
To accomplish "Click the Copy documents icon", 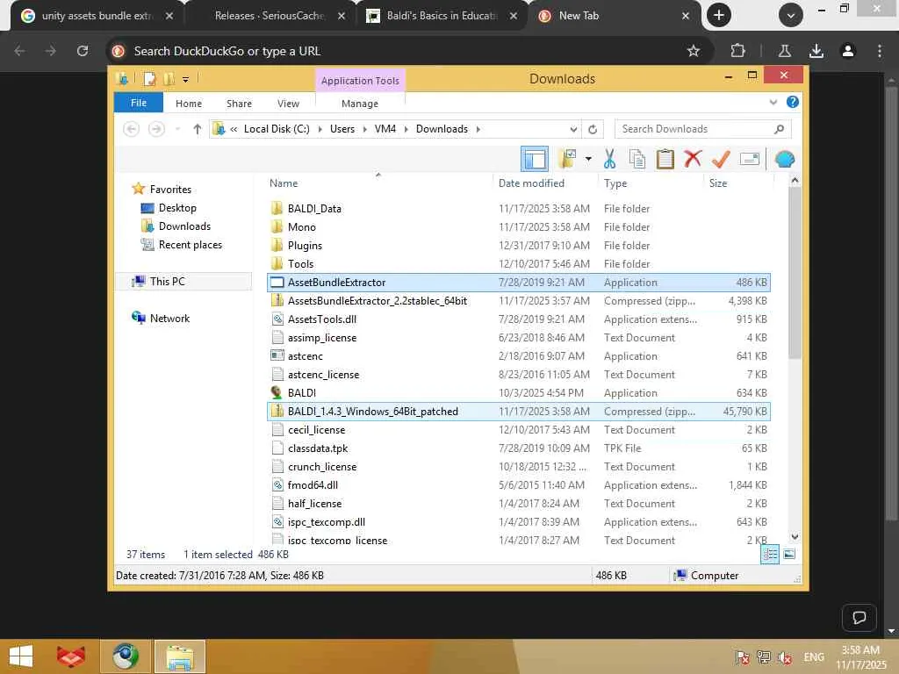I will coord(637,159).
